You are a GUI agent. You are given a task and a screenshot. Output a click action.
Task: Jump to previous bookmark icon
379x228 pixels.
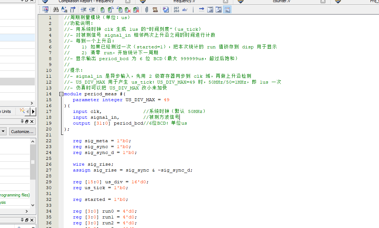point(119,10)
